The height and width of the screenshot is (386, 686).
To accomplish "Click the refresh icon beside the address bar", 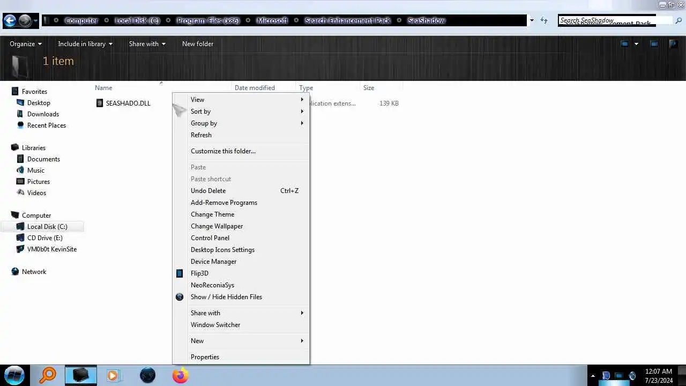I will (544, 20).
